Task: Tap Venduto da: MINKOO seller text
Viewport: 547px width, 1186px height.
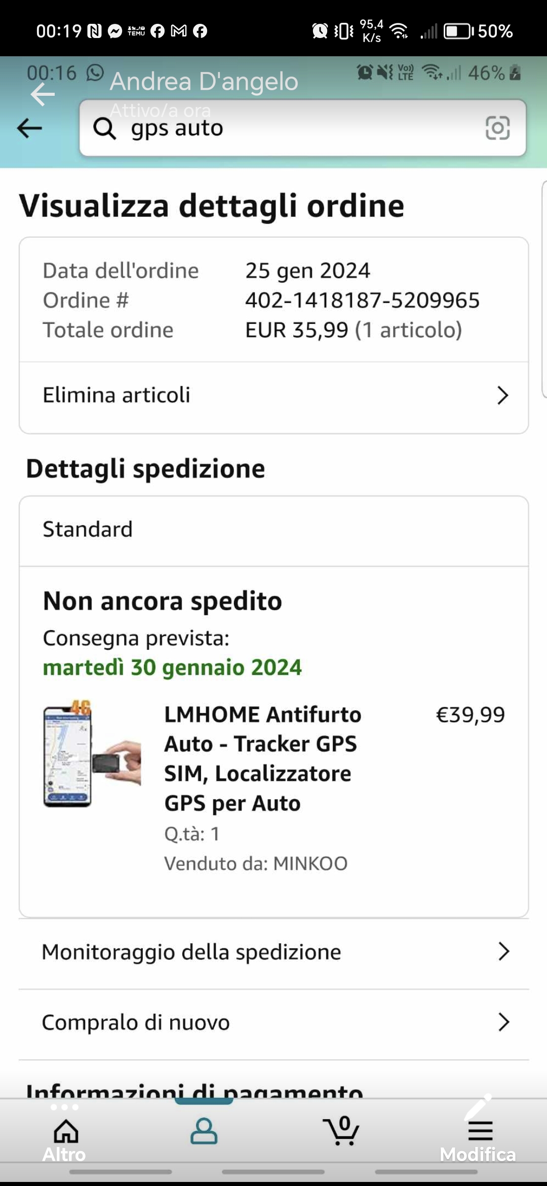Action: coord(256,864)
